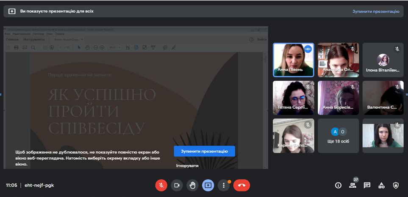Image resolution: width=408 pixels, height=197 pixels.
Task: Click the fit width scrolling icon in Acrobat
Action: click(128, 47)
